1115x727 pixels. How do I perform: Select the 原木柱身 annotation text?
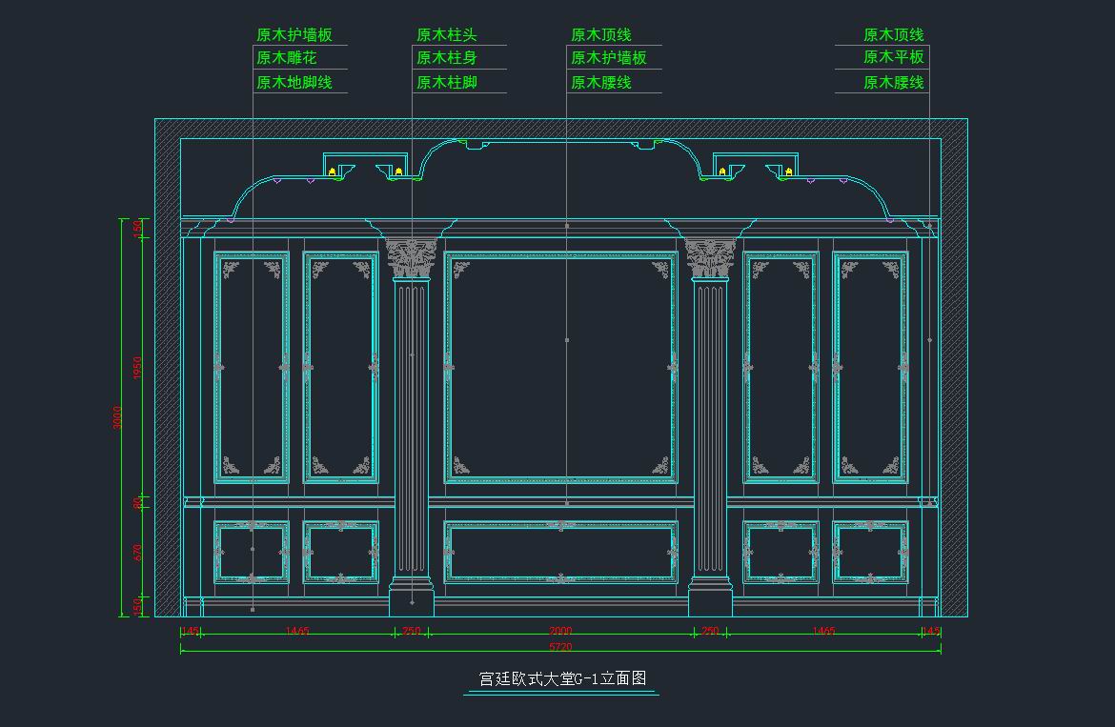pos(446,58)
